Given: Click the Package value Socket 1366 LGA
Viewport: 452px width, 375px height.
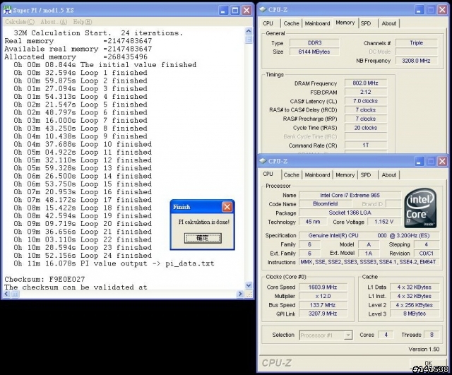Looking at the screenshot, I should [x=350, y=213].
